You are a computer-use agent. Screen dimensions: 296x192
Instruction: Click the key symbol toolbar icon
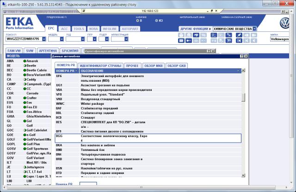pyautogui.click(x=189, y=41)
